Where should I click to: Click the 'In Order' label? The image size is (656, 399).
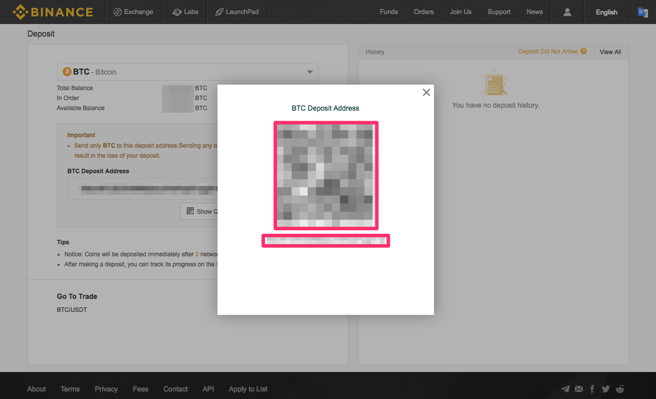[68, 98]
